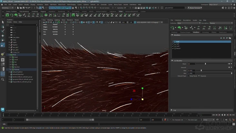Click the Paint selection tool
The width and height of the screenshot is (236, 133).
(x=3, y=31)
